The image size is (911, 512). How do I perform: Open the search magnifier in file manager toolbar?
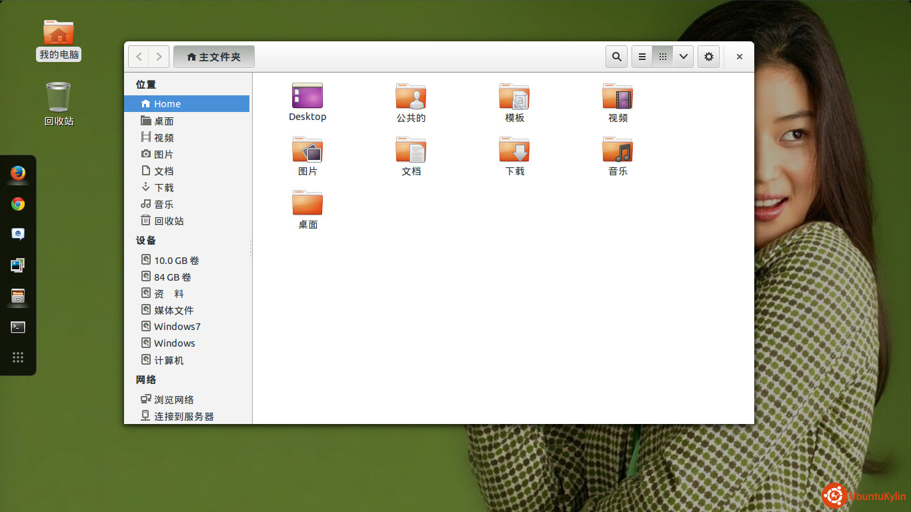tap(616, 57)
